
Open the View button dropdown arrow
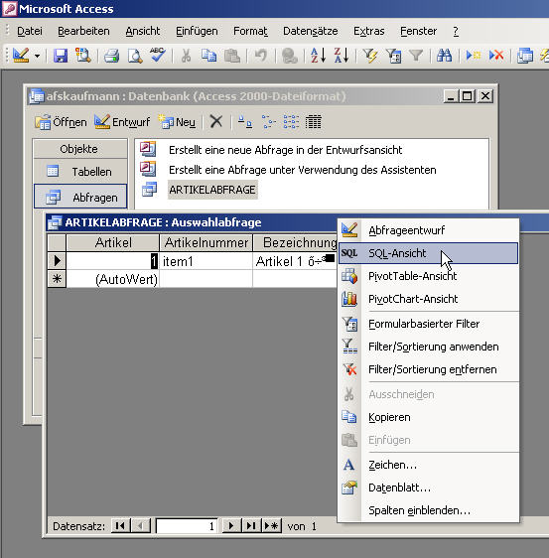(x=37, y=56)
